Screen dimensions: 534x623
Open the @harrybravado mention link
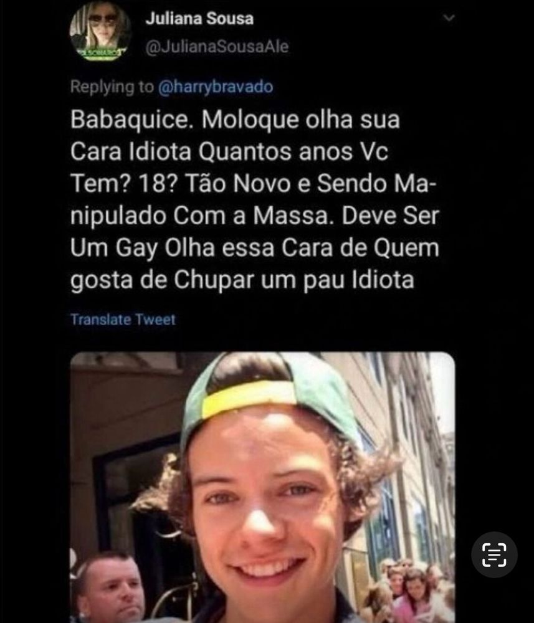click(x=216, y=87)
